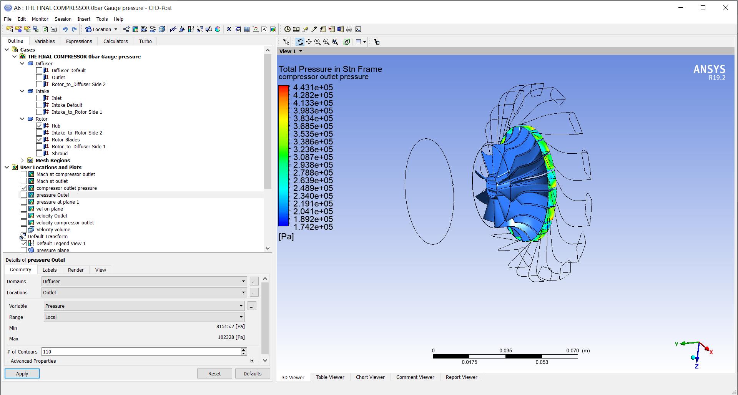Expand the Mesh Regions tree node
The height and width of the screenshot is (395, 738).
pos(22,160)
